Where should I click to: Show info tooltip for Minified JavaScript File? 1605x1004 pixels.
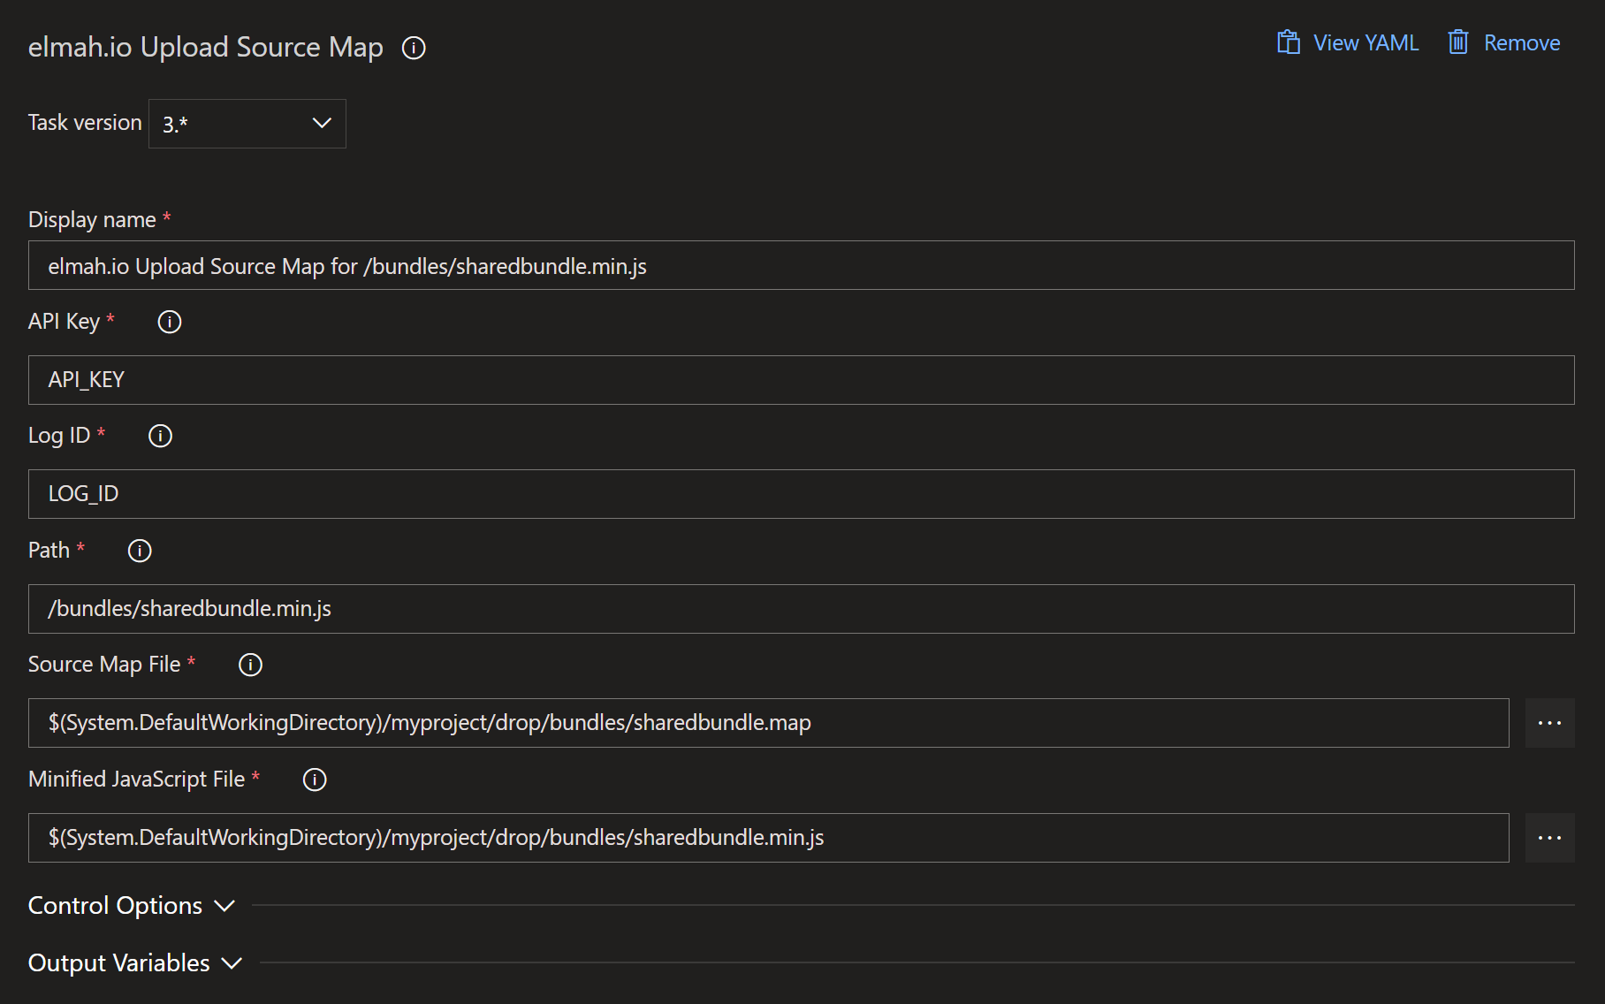coord(315,780)
